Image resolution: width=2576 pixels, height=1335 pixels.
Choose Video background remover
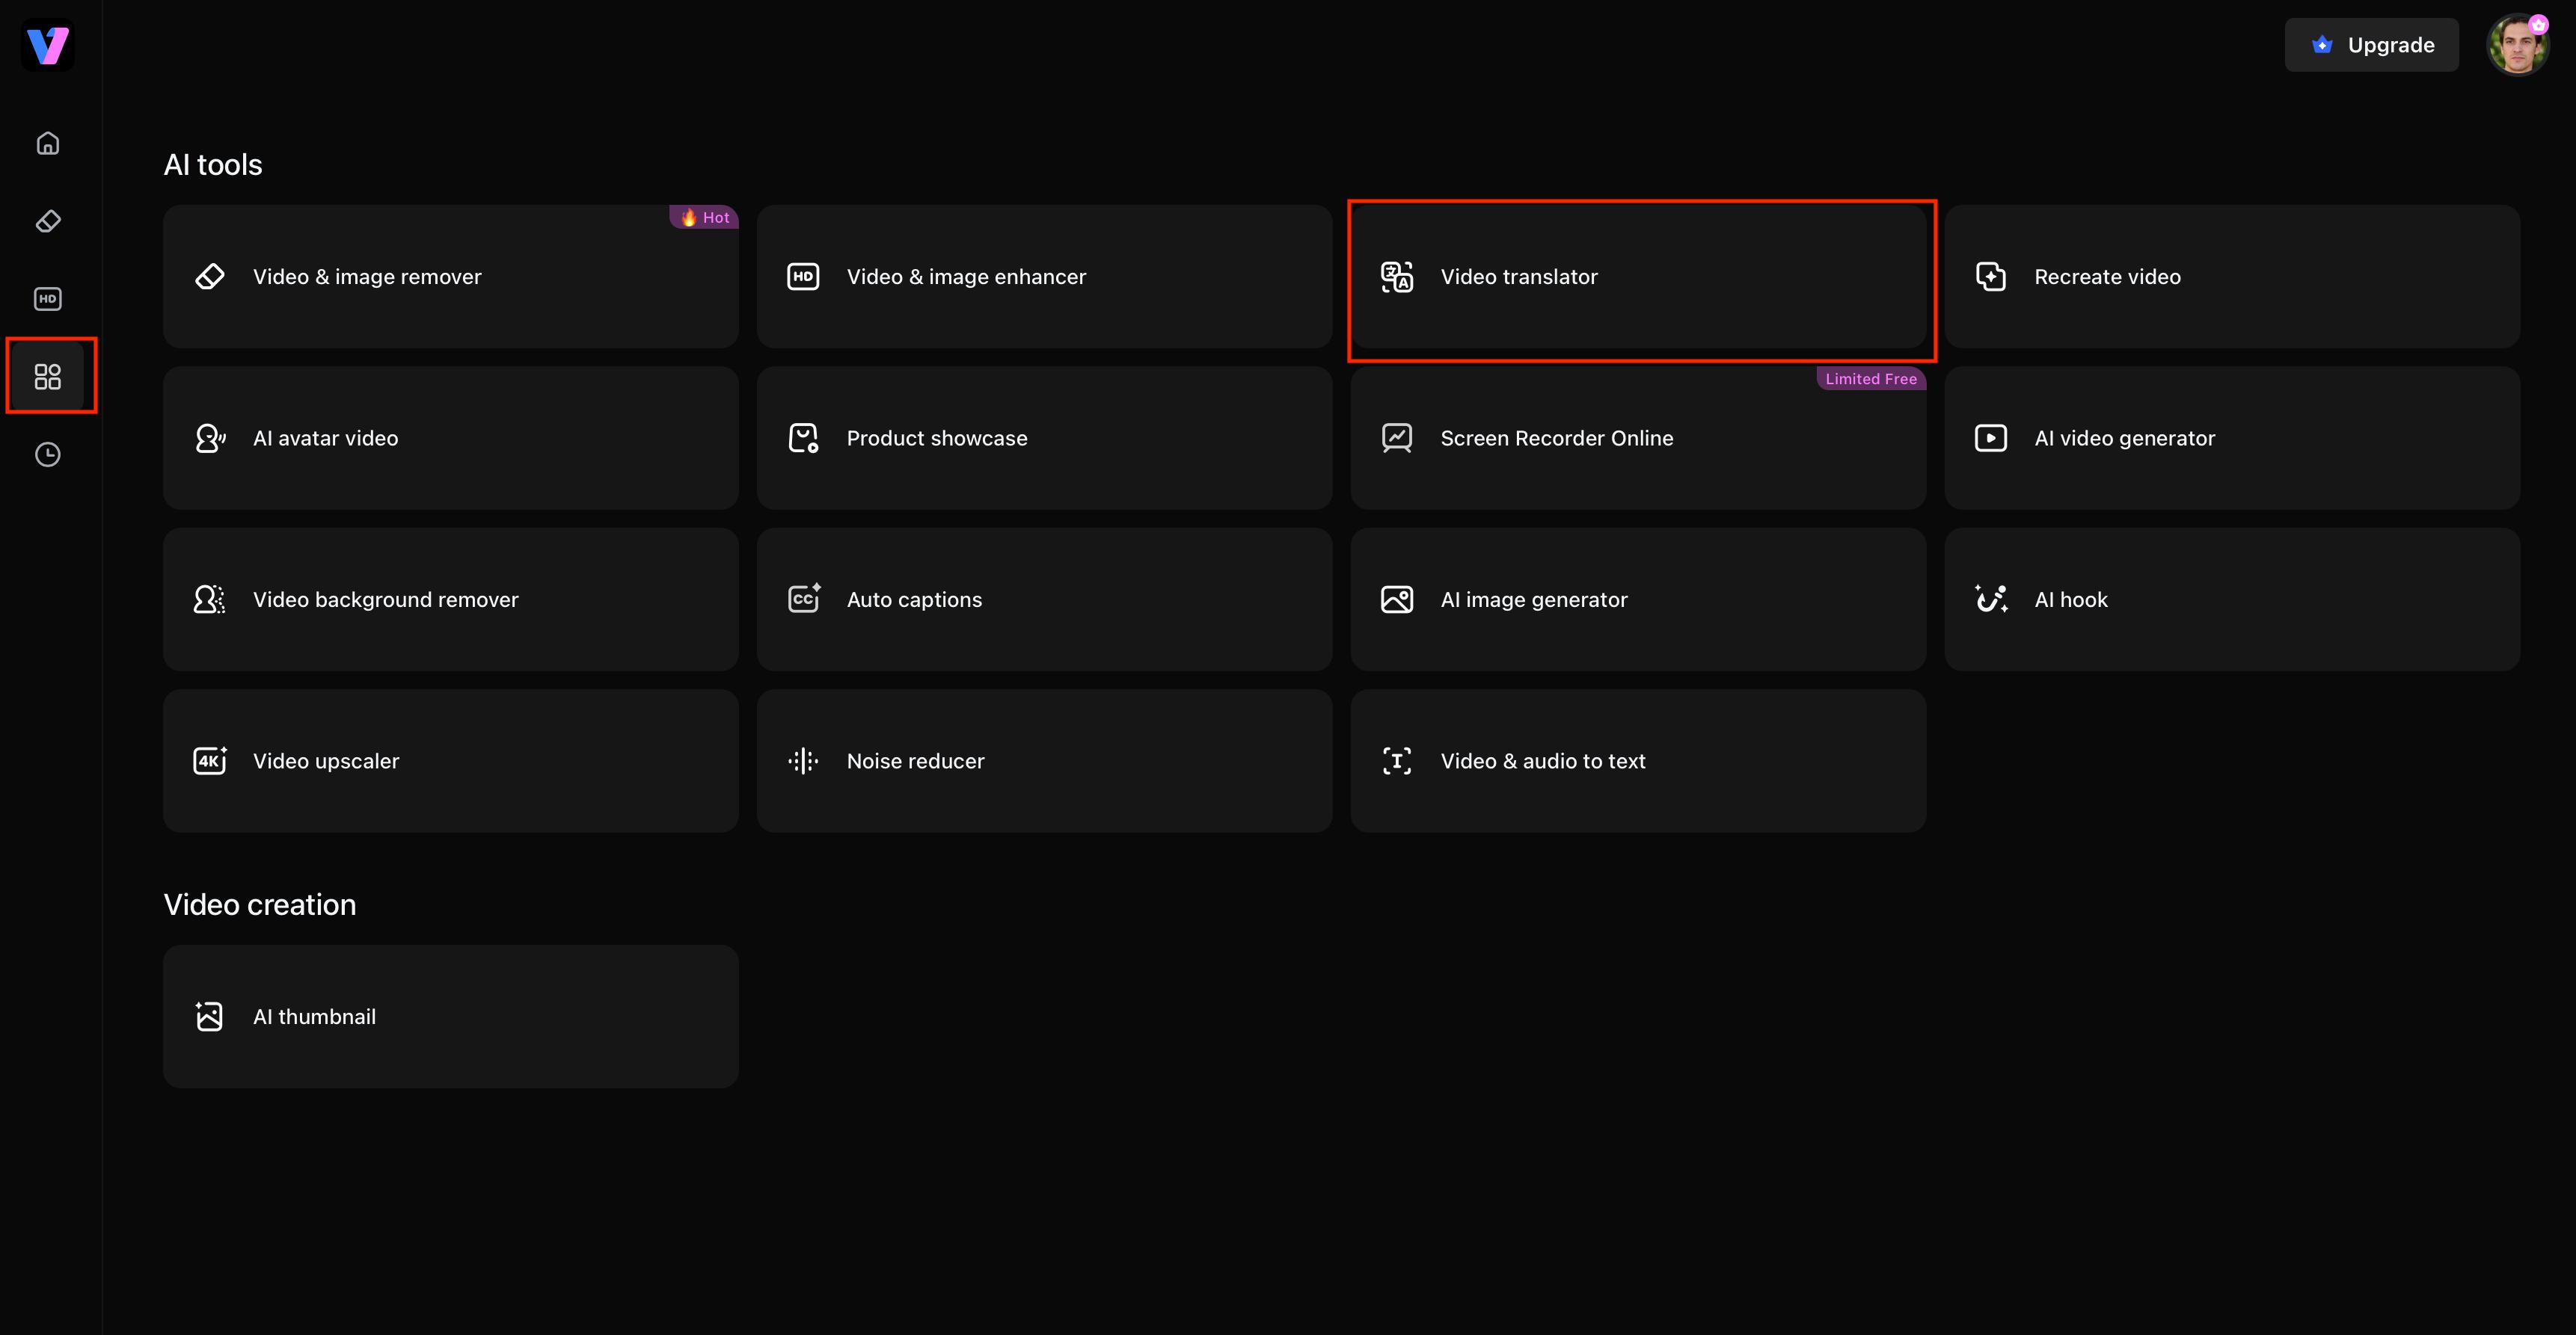coord(451,599)
